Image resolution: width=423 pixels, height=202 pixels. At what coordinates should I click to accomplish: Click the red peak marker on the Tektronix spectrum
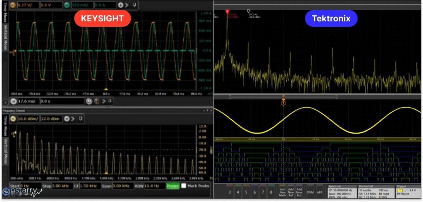coord(227,11)
